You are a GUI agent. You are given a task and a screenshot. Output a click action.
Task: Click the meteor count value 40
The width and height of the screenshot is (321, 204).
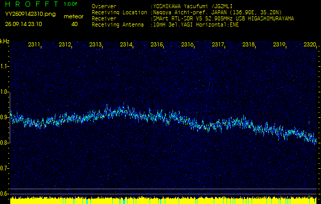pos(75,24)
